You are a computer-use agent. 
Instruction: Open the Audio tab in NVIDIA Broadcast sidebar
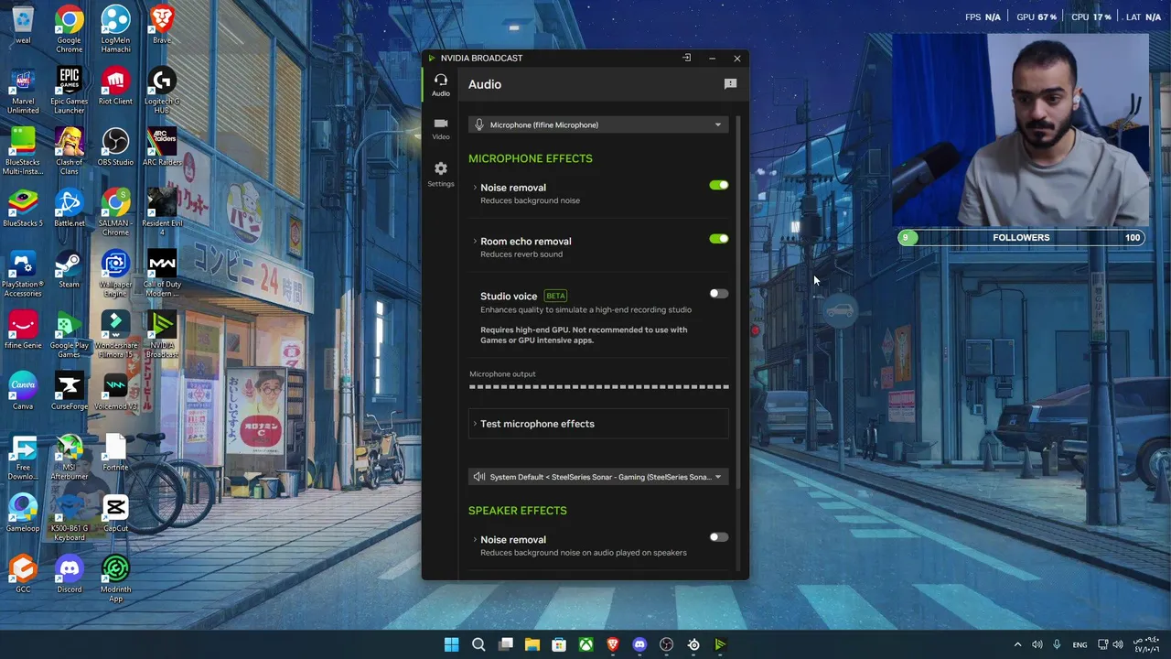pos(441,85)
